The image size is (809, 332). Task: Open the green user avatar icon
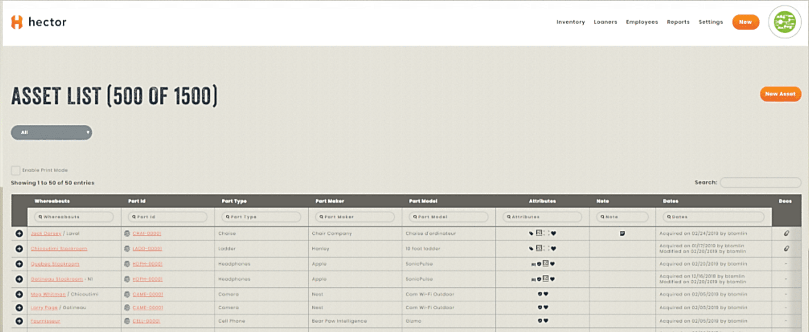(784, 22)
